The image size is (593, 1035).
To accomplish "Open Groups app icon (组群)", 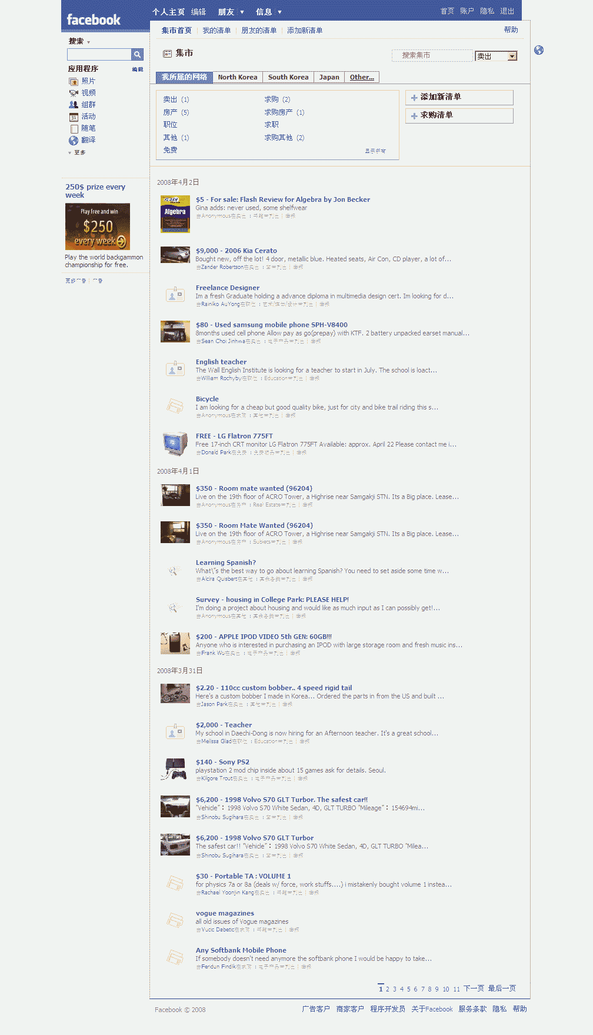I will pyautogui.click(x=74, y=105).
